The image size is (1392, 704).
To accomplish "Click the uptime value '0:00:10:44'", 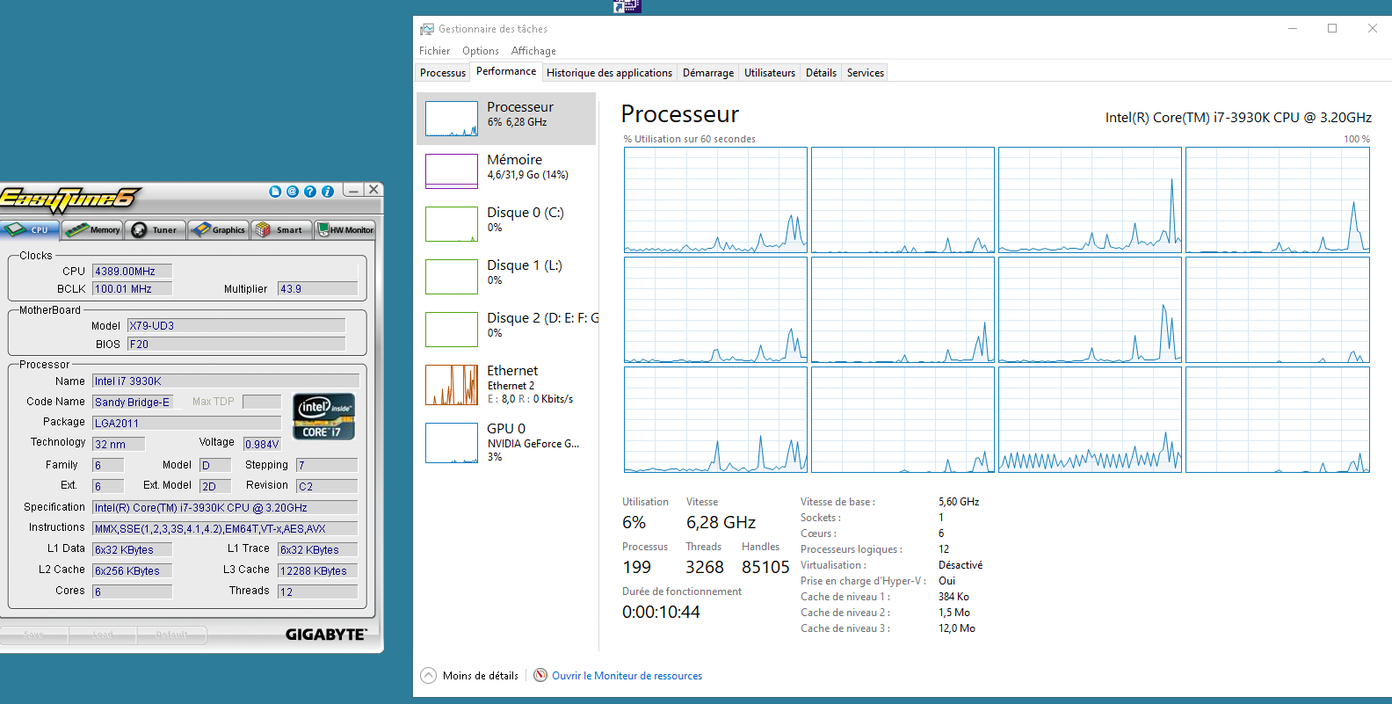I will click(x=661, y=613).
